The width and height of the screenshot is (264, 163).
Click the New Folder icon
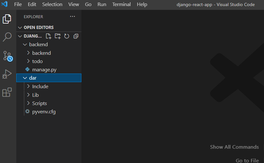[x=57, y=36]
